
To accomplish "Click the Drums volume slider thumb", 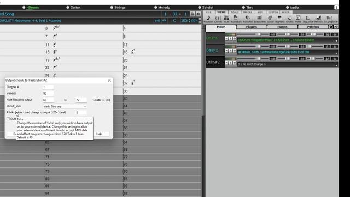I will click(x=258, y=34).
